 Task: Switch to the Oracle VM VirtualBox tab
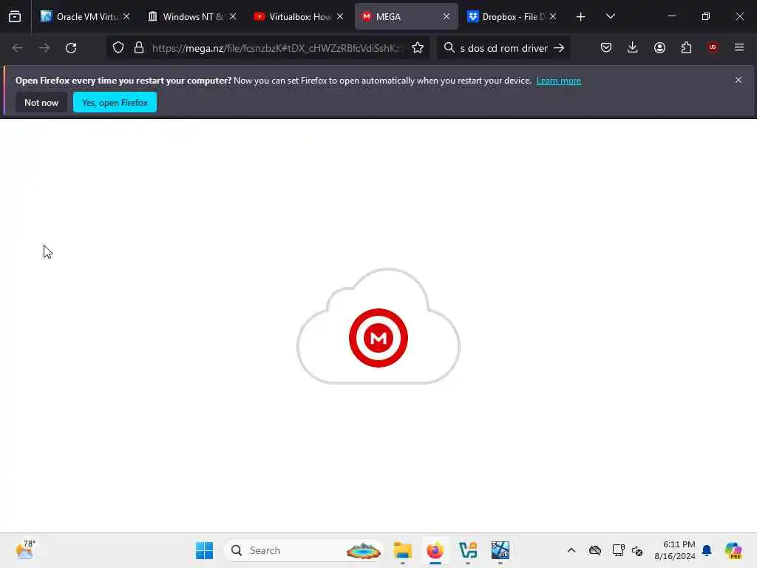tap(86, 16)
